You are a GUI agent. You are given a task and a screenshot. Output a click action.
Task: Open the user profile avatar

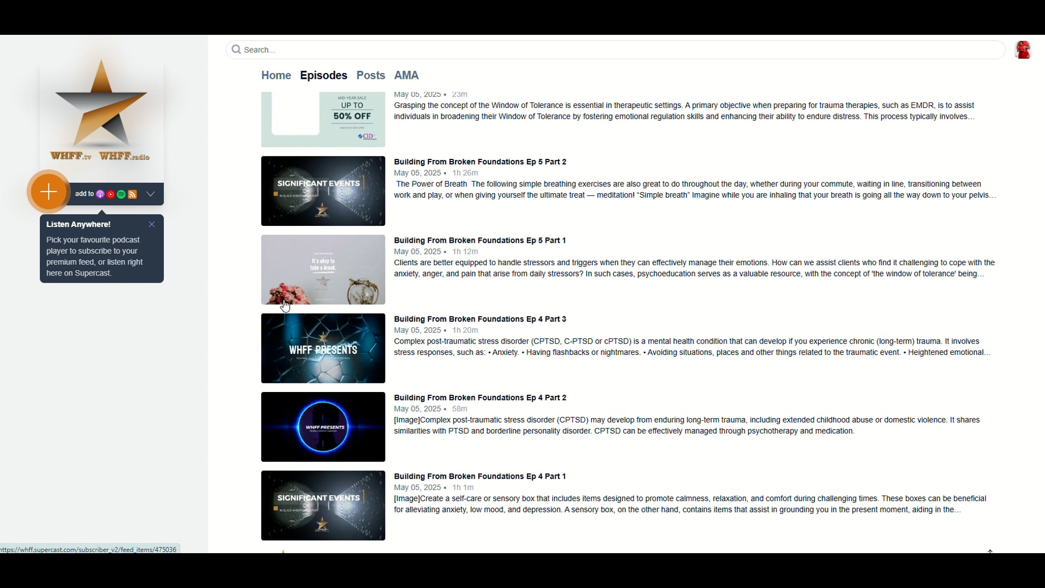1023,50
